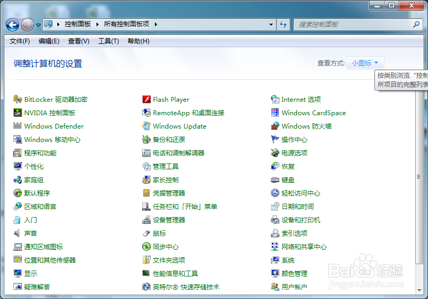Click the 家庭组 icon

tap(18, 180)
